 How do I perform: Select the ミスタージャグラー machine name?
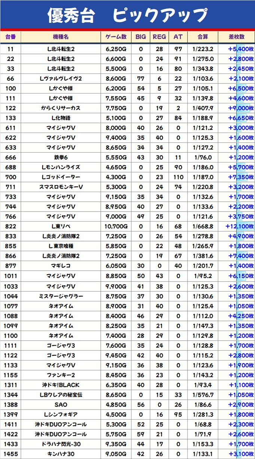[61, 296]
